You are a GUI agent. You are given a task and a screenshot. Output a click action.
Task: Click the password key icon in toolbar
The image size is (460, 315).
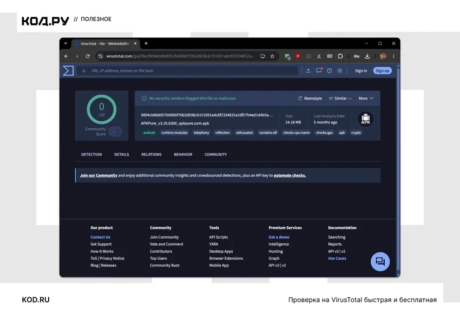pyautogui.click(x=357, y=56)
